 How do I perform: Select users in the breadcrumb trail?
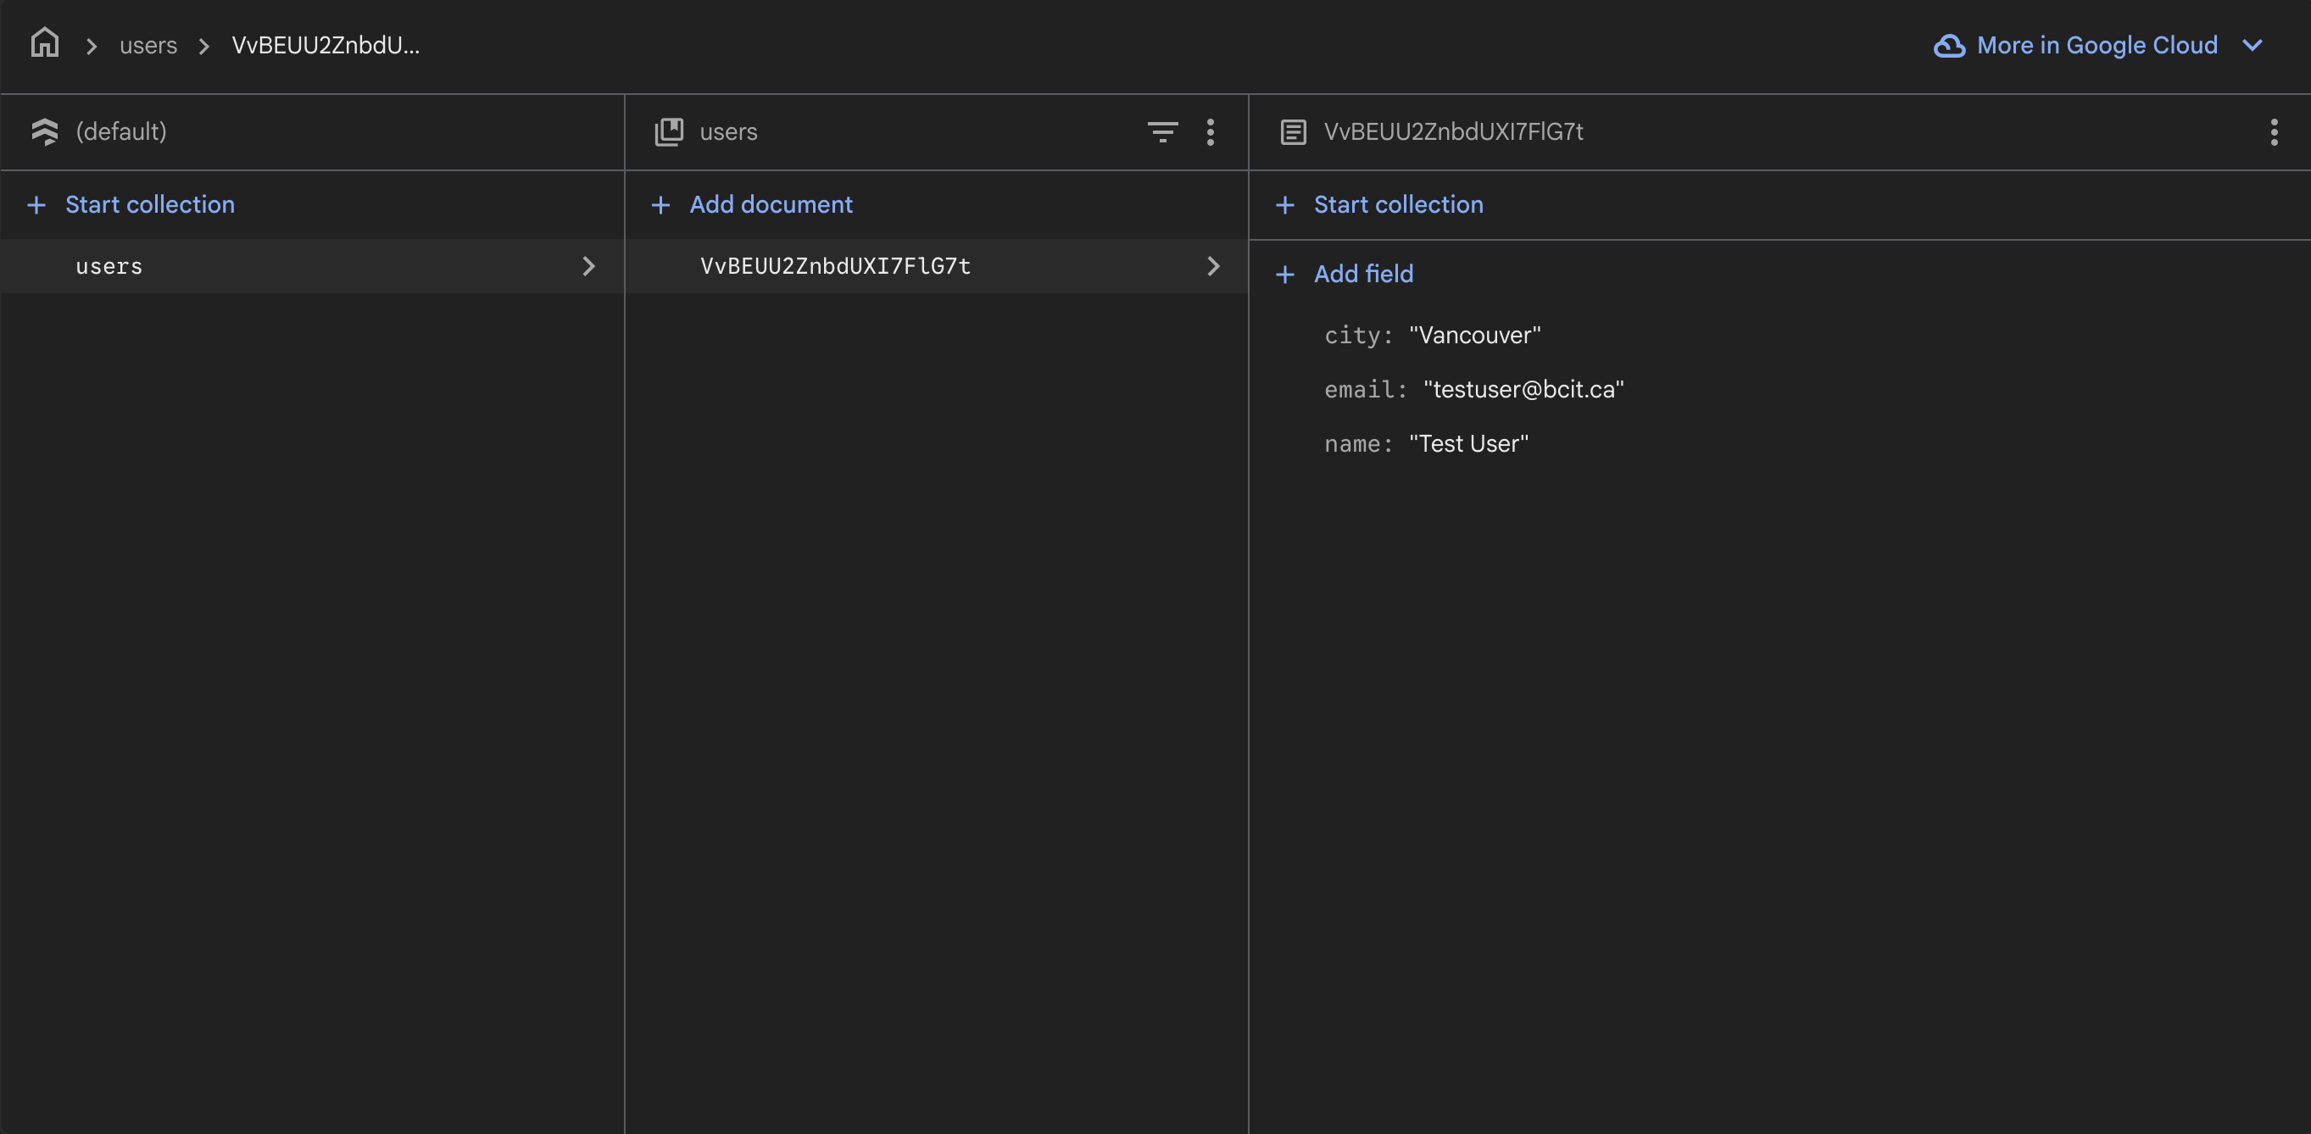pyautogui.click(x=148, y=45)
